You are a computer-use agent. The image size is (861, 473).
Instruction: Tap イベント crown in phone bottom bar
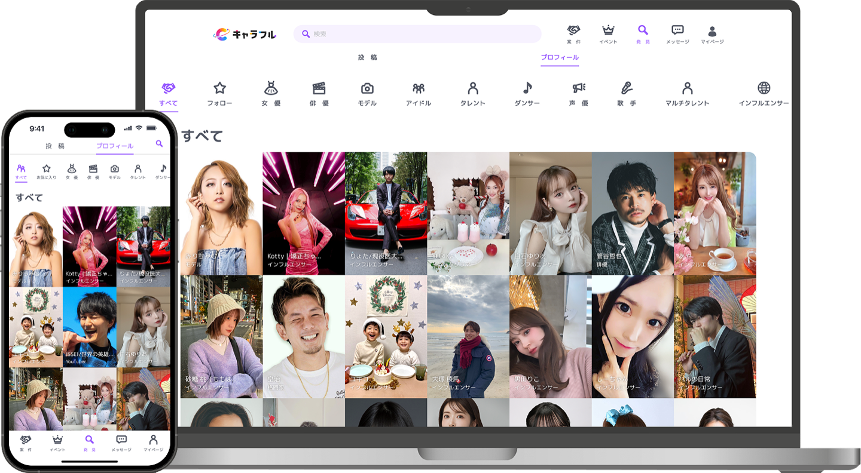click(x=57, y=443)
